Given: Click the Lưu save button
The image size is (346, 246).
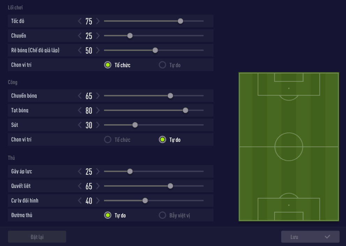Looking at the screenshot, I should 310,237.
